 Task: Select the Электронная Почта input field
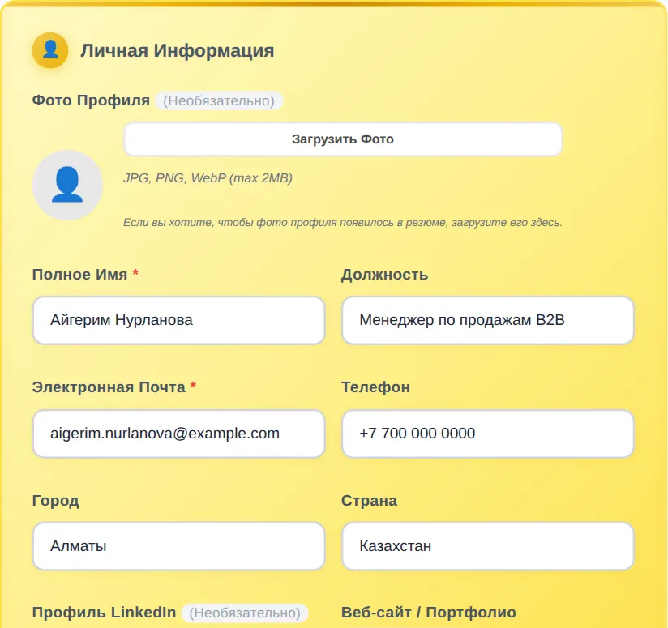tap(179, 434)
